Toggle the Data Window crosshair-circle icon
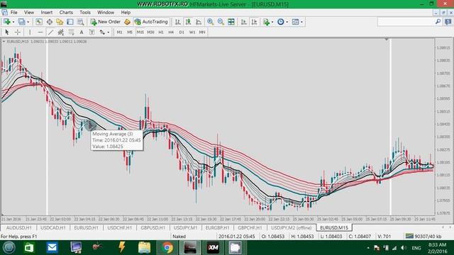The width and height of the screenshot is (454, 255). [50, 22]
